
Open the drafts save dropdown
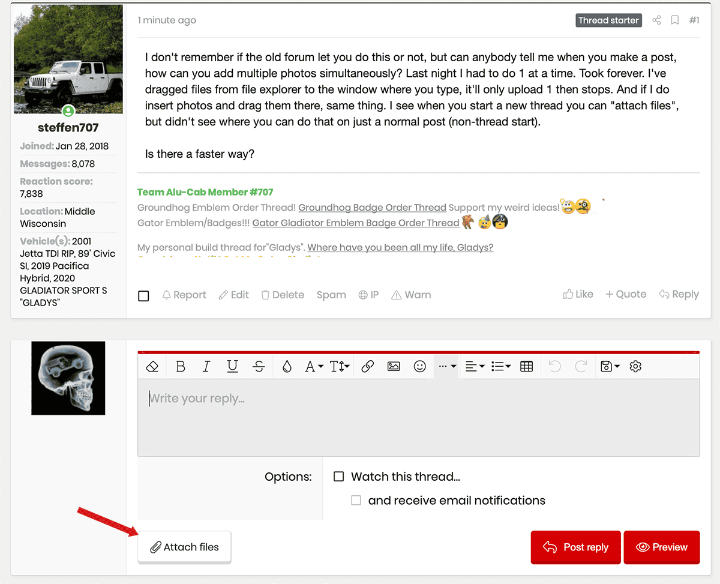pyautogui.click(x=610, y=366)
